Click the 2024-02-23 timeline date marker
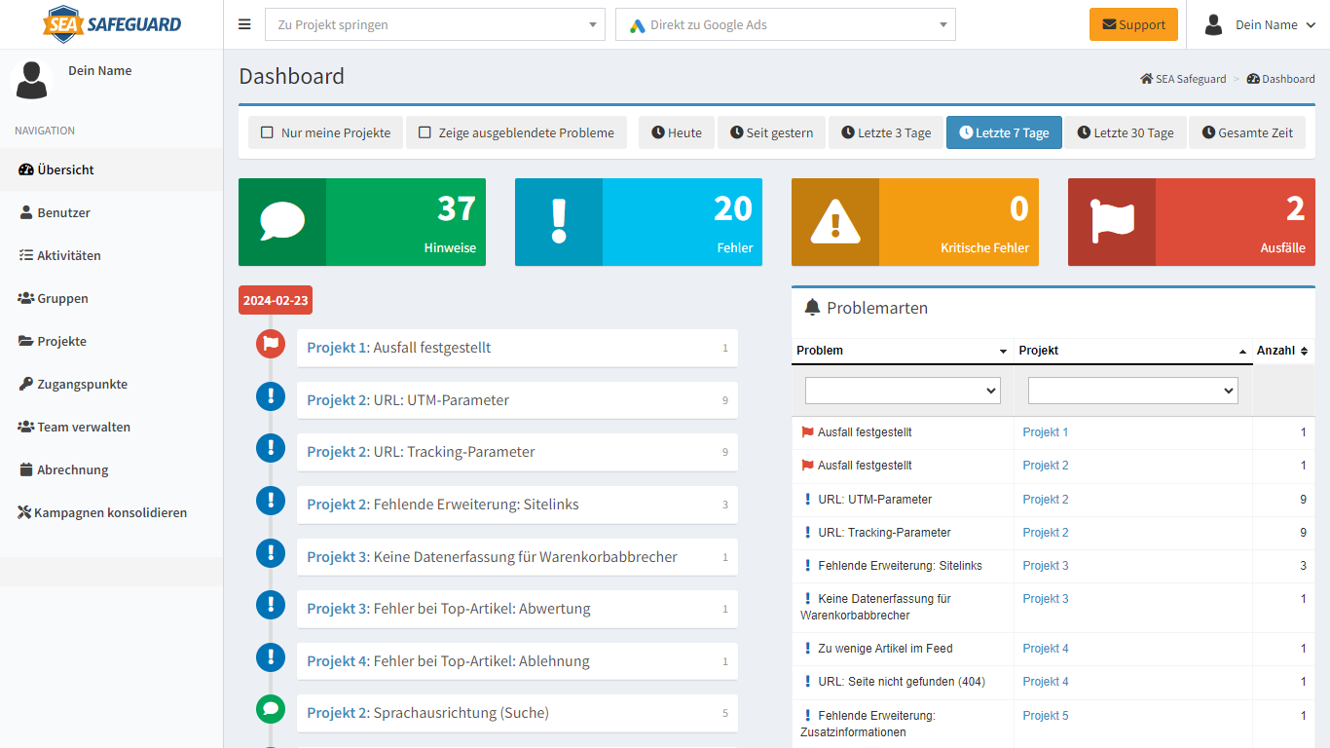Screen dimensions: 1330x748 pos(276,300)
